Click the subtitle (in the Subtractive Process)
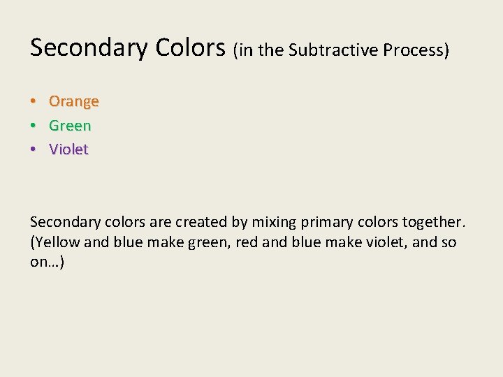 341,50
